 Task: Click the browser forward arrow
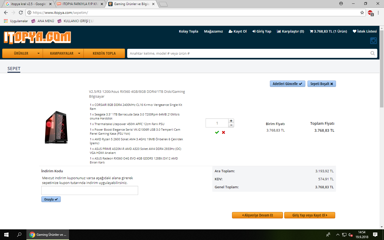coord(13,13)
